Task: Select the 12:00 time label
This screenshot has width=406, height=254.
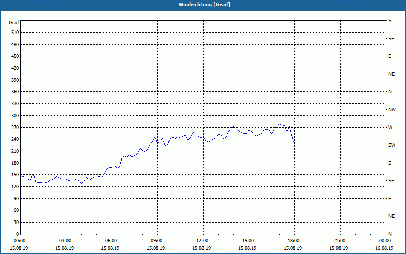Action: [203, 241]
